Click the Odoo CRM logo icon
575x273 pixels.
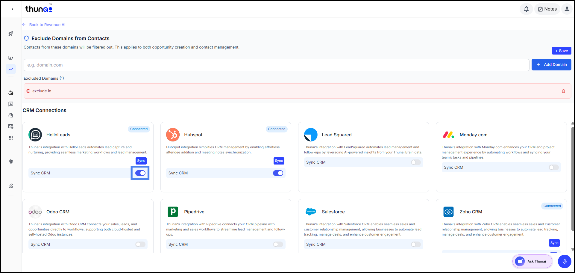[x=35, y=212]
